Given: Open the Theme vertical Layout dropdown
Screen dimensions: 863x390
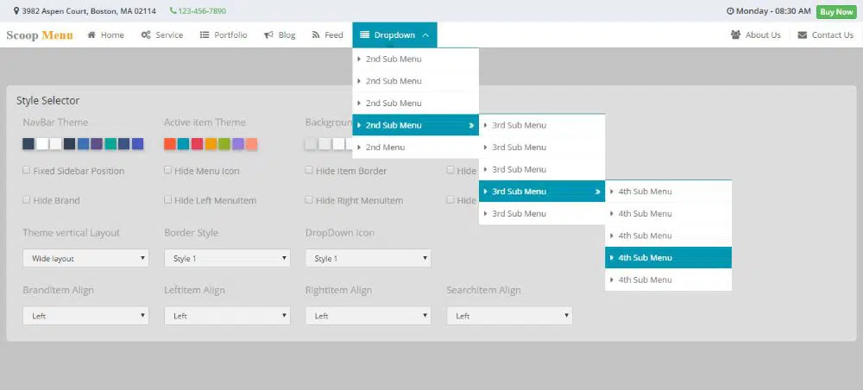Looking at the screenshot, I should 85,259.
